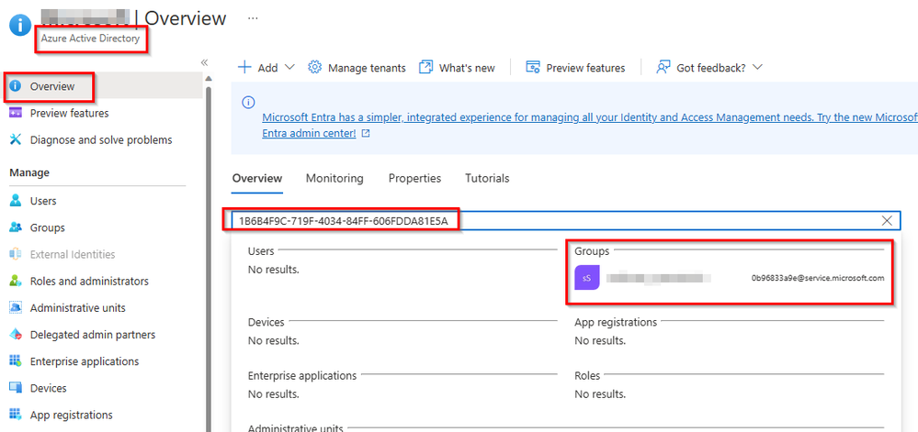Switch to the Properties tab
918x432 pixels.
[x=414, y=178]
